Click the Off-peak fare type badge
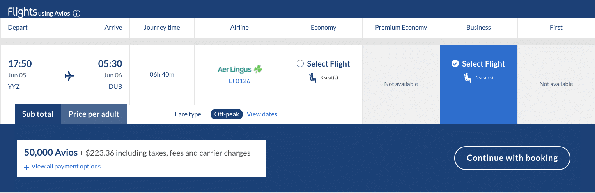The image size is (595, 193). (x=227, y=114)
